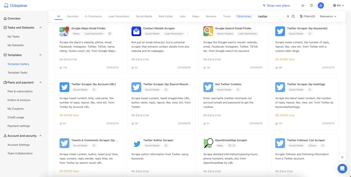The width and height of the screenshot is (351, 177).
Task: Select the E-Commerce category tab
Action: coord(93,16)
